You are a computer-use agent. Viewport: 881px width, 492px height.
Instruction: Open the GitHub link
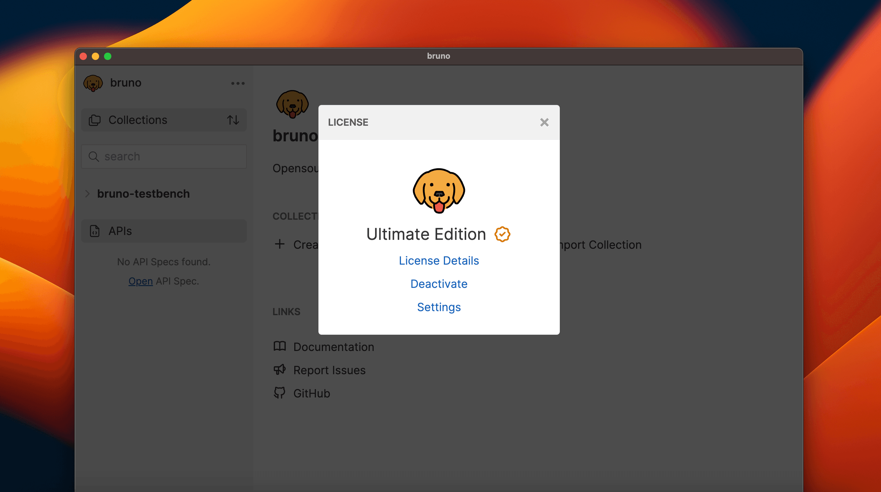(x=312, y=393)
